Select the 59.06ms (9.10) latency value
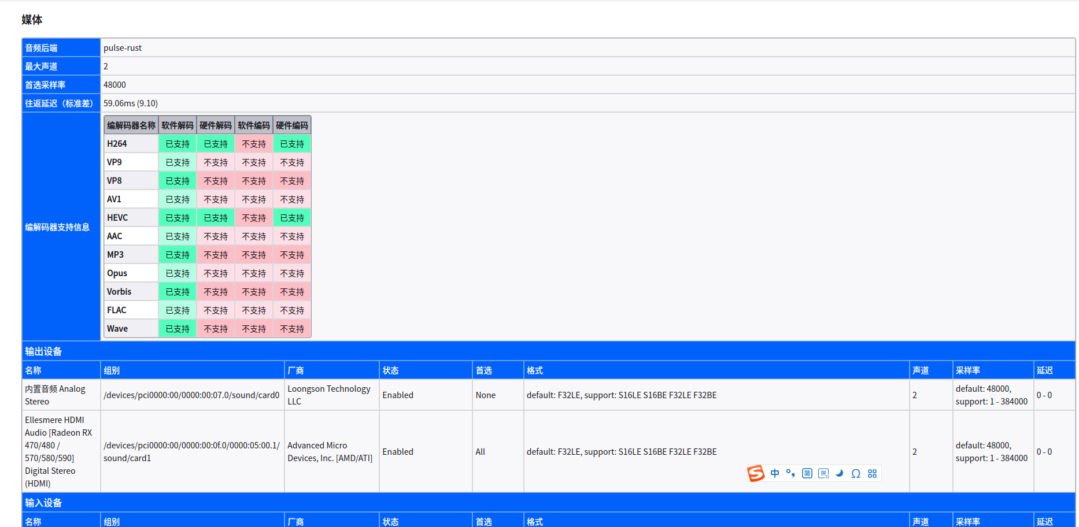 (131, 103)
